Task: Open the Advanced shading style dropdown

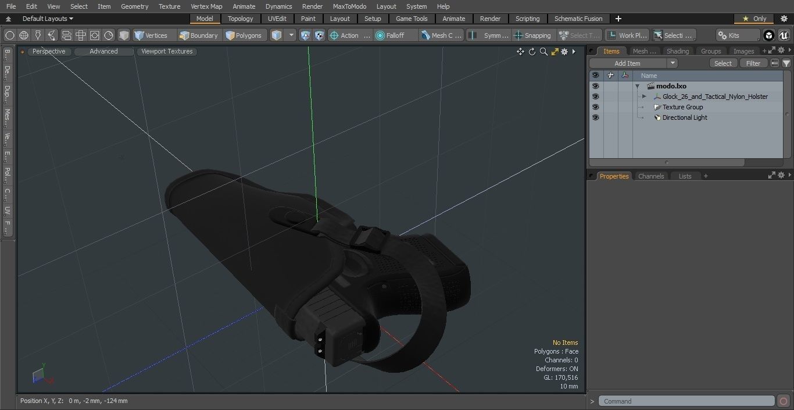Action: point(103,51)
